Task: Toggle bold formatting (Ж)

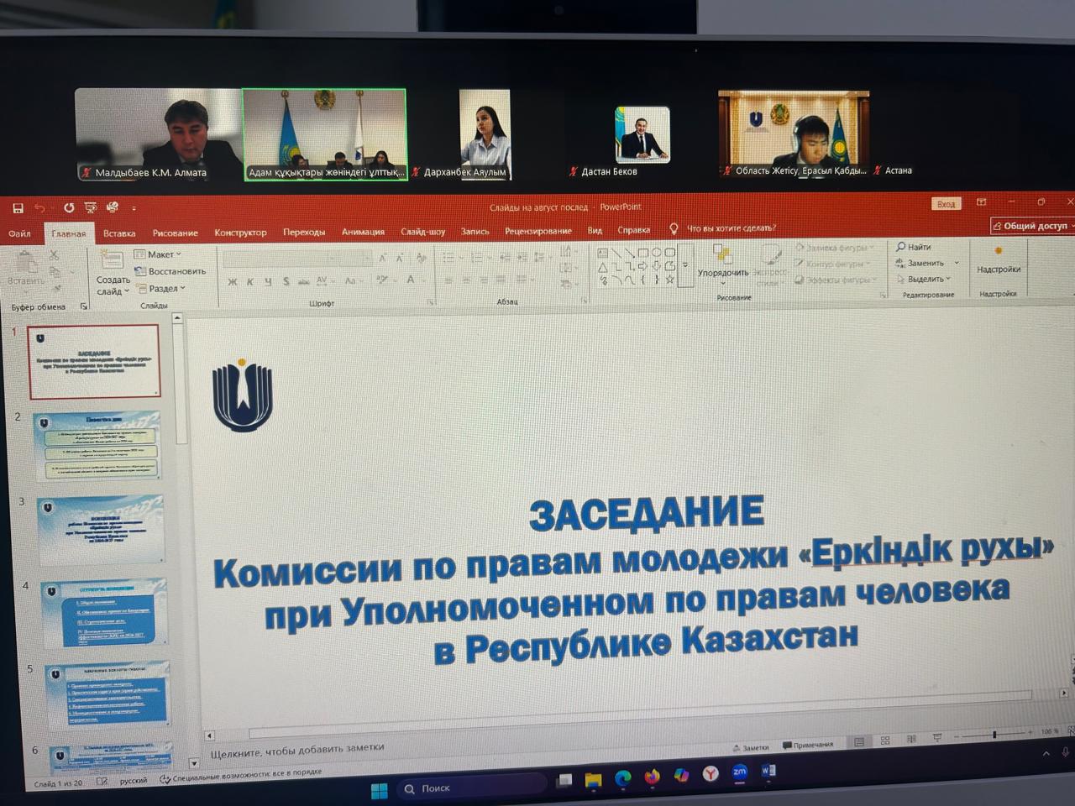Action: [233, 282]
